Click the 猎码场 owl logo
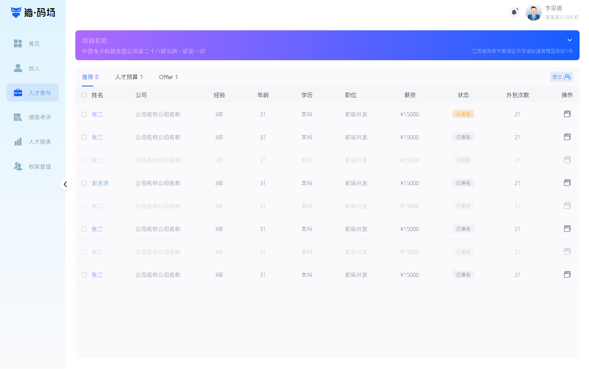The image size is (589, 369). (x=16, y=12)
